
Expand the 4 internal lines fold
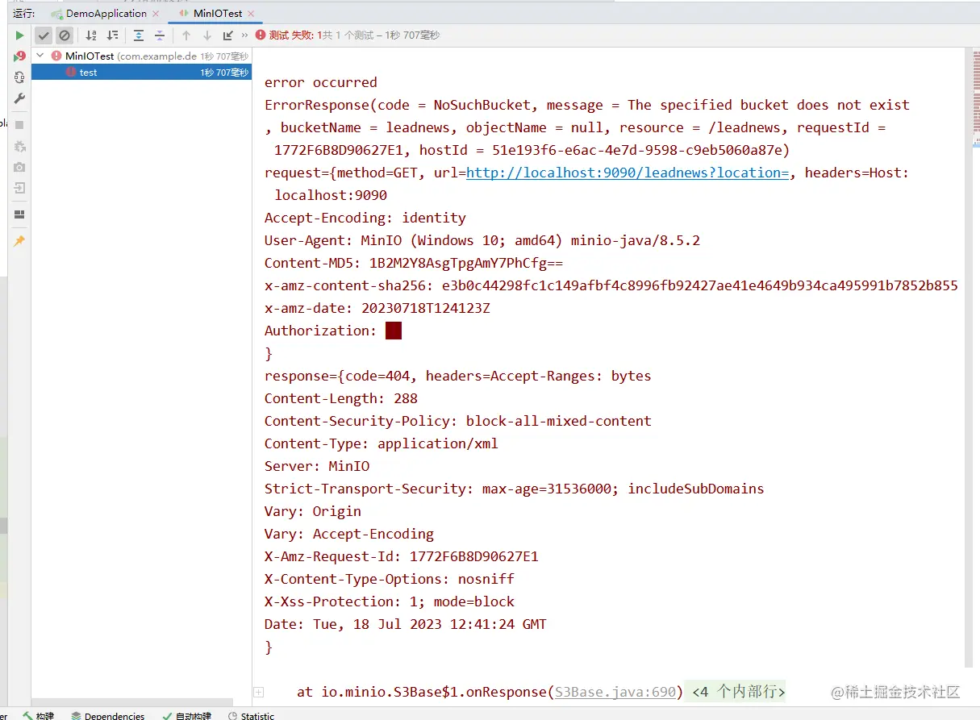(x=739, y=692)
